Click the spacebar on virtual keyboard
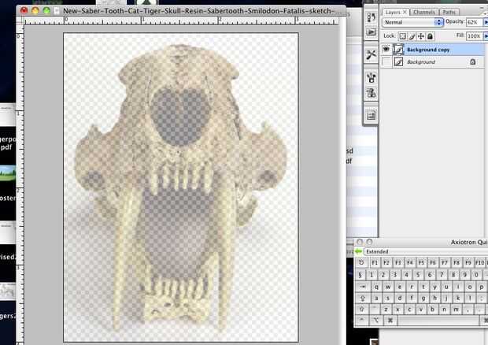Screen dimensions: 488x345 [439, 320]
